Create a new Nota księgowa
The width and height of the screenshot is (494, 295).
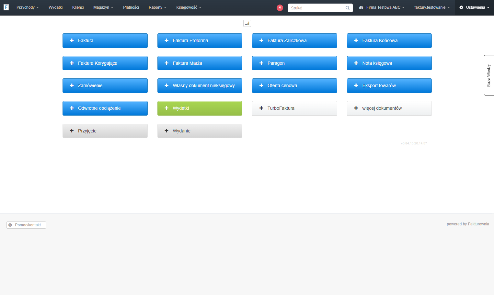tap(389, 63)
